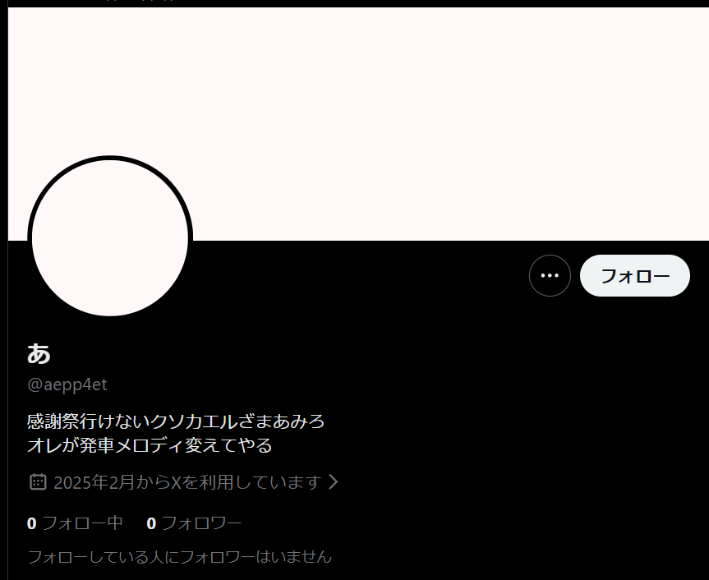Click the Xを利用しています portion of join text
The image size is (709, 580).
pos(246,482)
